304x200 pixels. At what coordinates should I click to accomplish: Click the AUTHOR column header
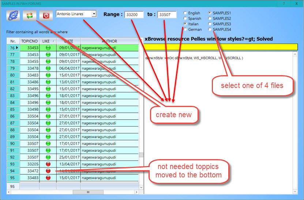point(109,41)
